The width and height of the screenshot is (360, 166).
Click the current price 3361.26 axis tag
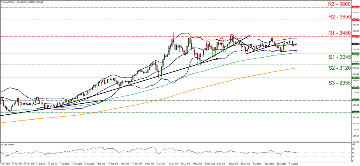coord(355,44)
